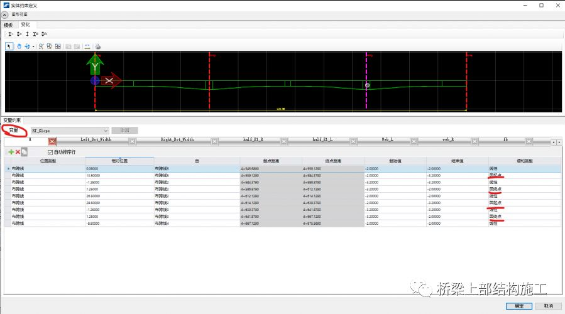Screen dimensions: 565x314
Task: Confirm with the 确定 button
Action: 519,306
